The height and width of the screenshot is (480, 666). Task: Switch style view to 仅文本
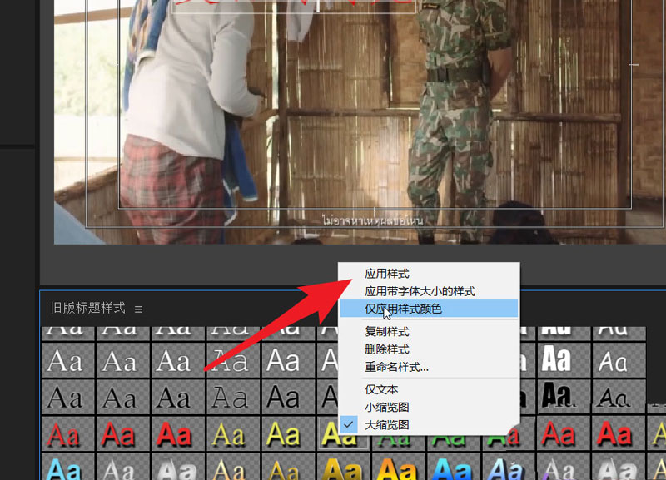[x=381, y=389]
